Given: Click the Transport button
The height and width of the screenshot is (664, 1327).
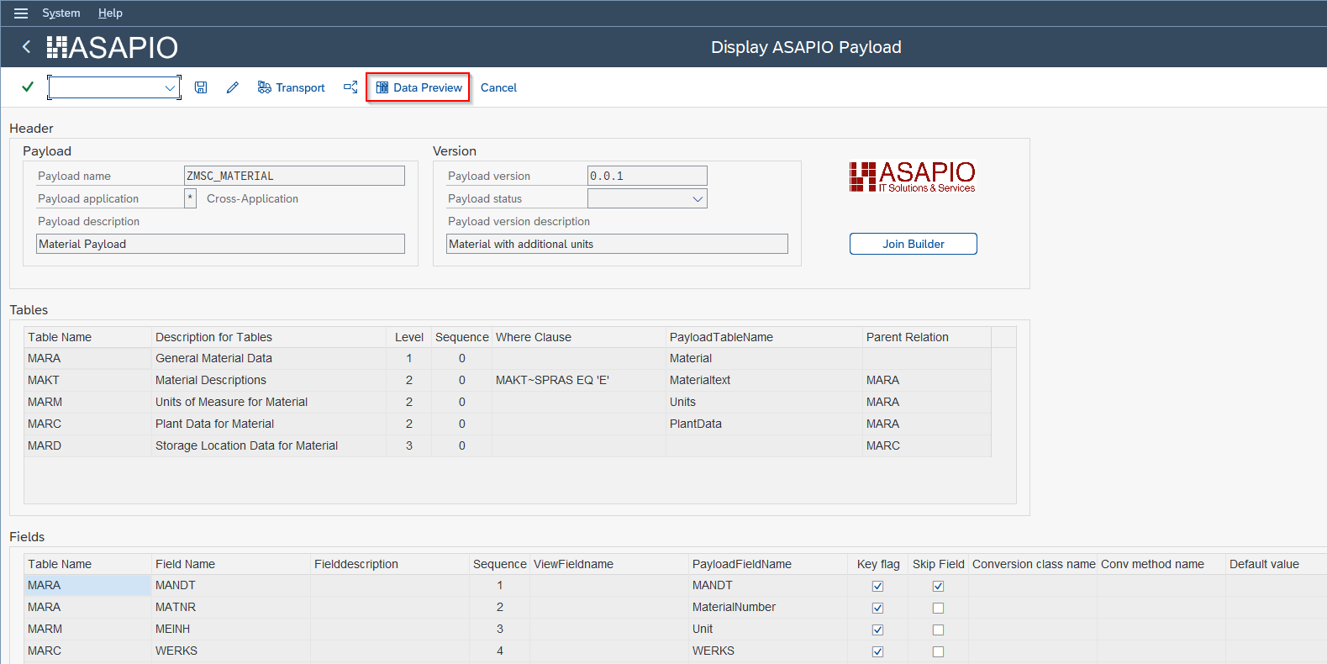Looking at the screenshot, I should pos(291,87).
